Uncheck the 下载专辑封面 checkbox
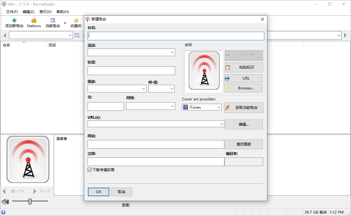 [89, 170]
